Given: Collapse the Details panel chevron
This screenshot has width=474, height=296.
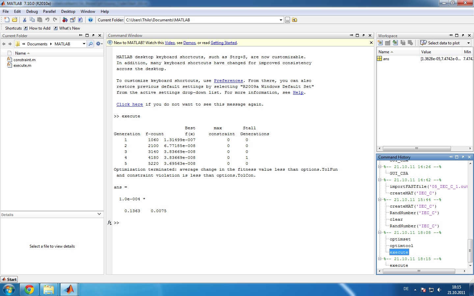Looking at the screenshot, I should tap(99, 214).
